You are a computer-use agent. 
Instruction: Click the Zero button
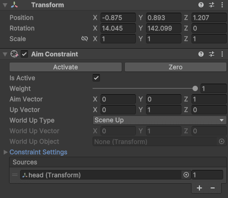click(176, 67)
